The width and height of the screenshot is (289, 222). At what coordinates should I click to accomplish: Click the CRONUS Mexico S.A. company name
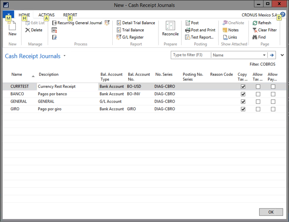click(x=260, y=15)
